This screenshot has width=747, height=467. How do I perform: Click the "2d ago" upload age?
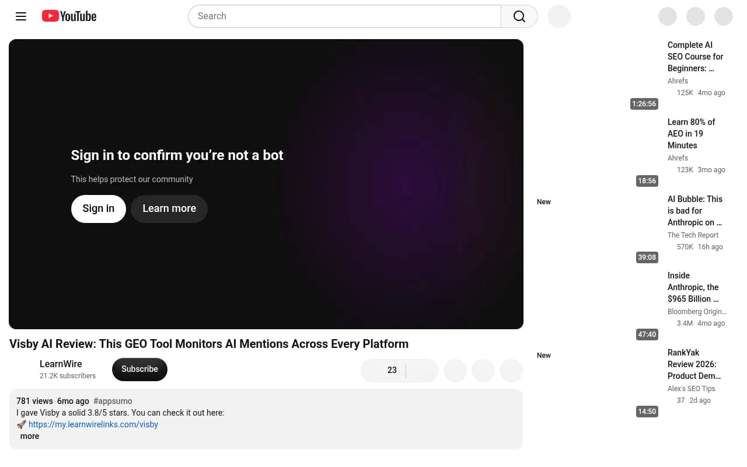pyautogui.click(x=700, y=400)
